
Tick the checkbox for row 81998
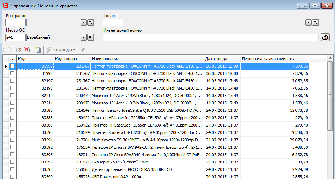13,73
